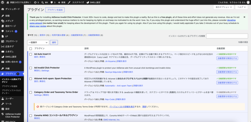Check the Ad Invalid Click Protector checkbox

pos(31,68)
